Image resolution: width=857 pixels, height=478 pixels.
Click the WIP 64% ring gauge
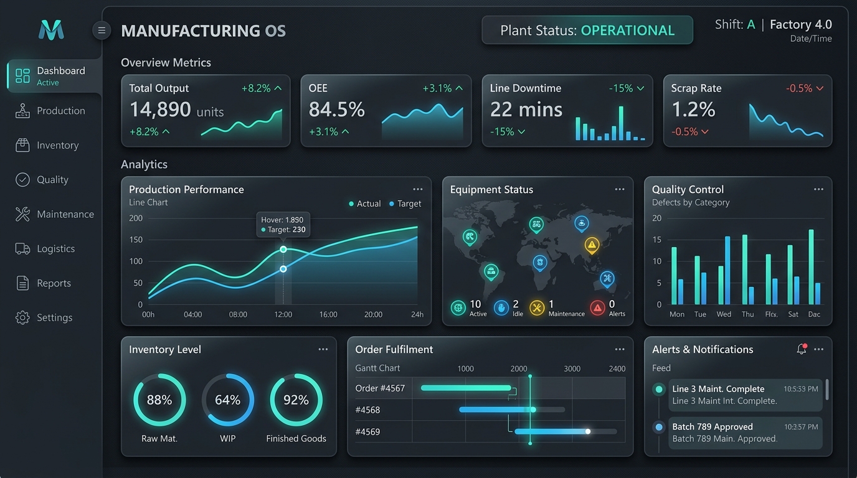pyautogui.click(x=228, y=400)
